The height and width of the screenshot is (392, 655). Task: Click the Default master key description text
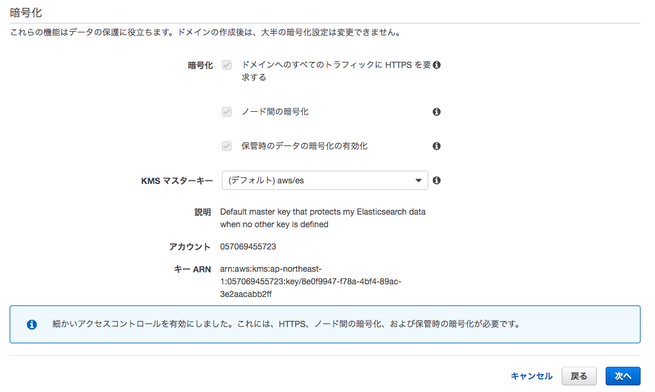click(x=322, y=218)
